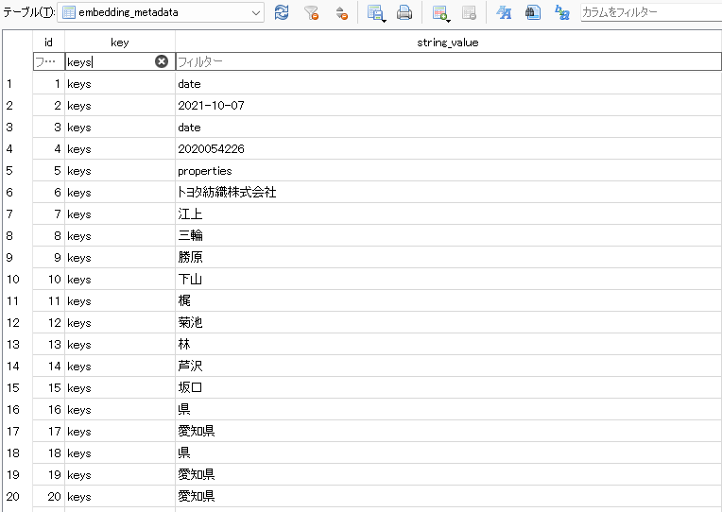Clear the keys filter with X button
The width and height of the screenshot is (722, 512).
pyautogui.click(x=162, y=61)
